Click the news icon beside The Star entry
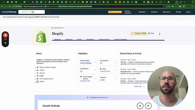The image size is (195, 110). pos(121,60)
